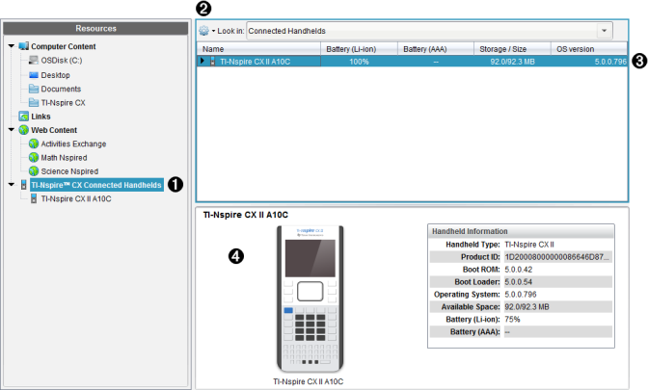Click the gear options icon beside Look in

point(204,31)
